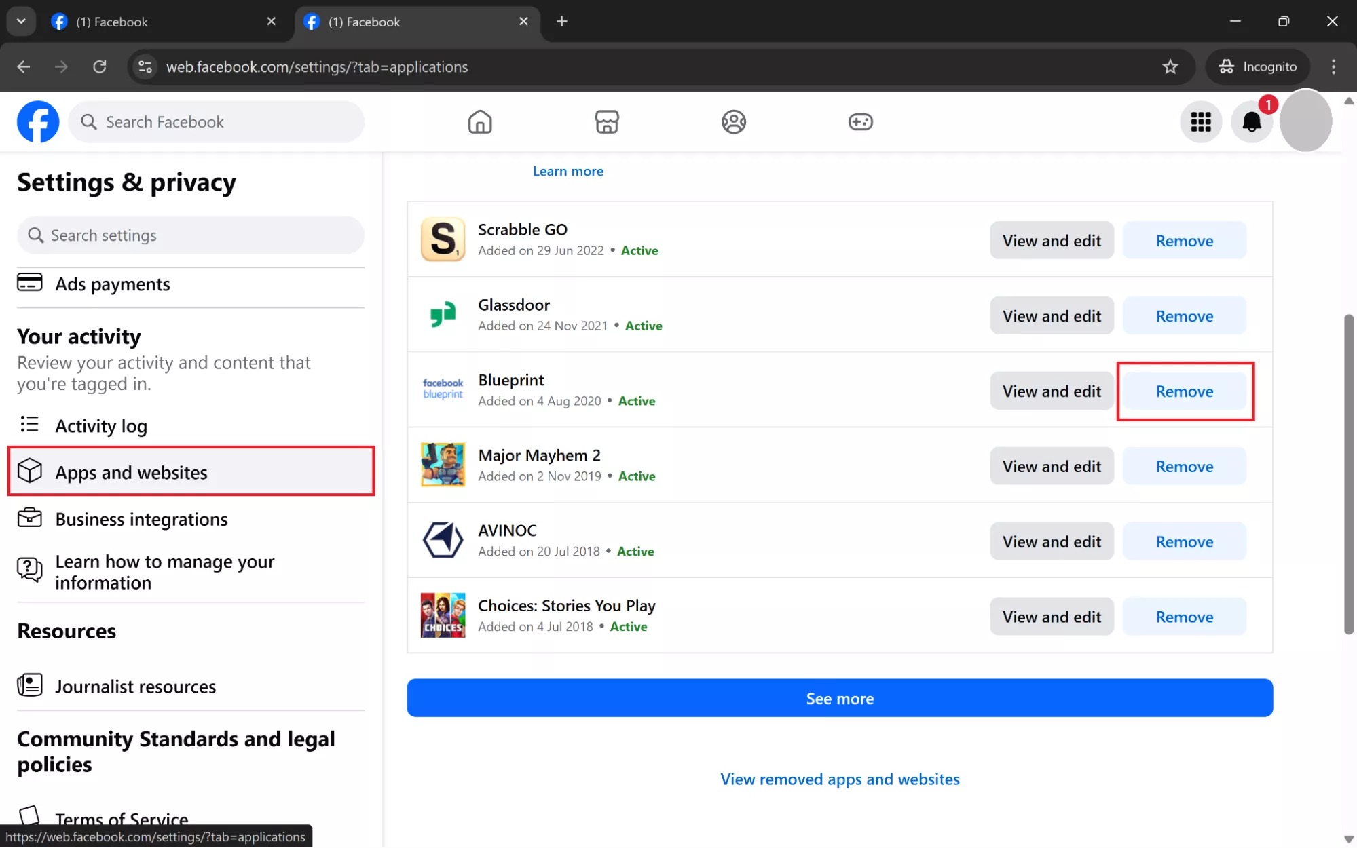Click the Search settings field
1357x848 pixels.
tap(190, 235)
